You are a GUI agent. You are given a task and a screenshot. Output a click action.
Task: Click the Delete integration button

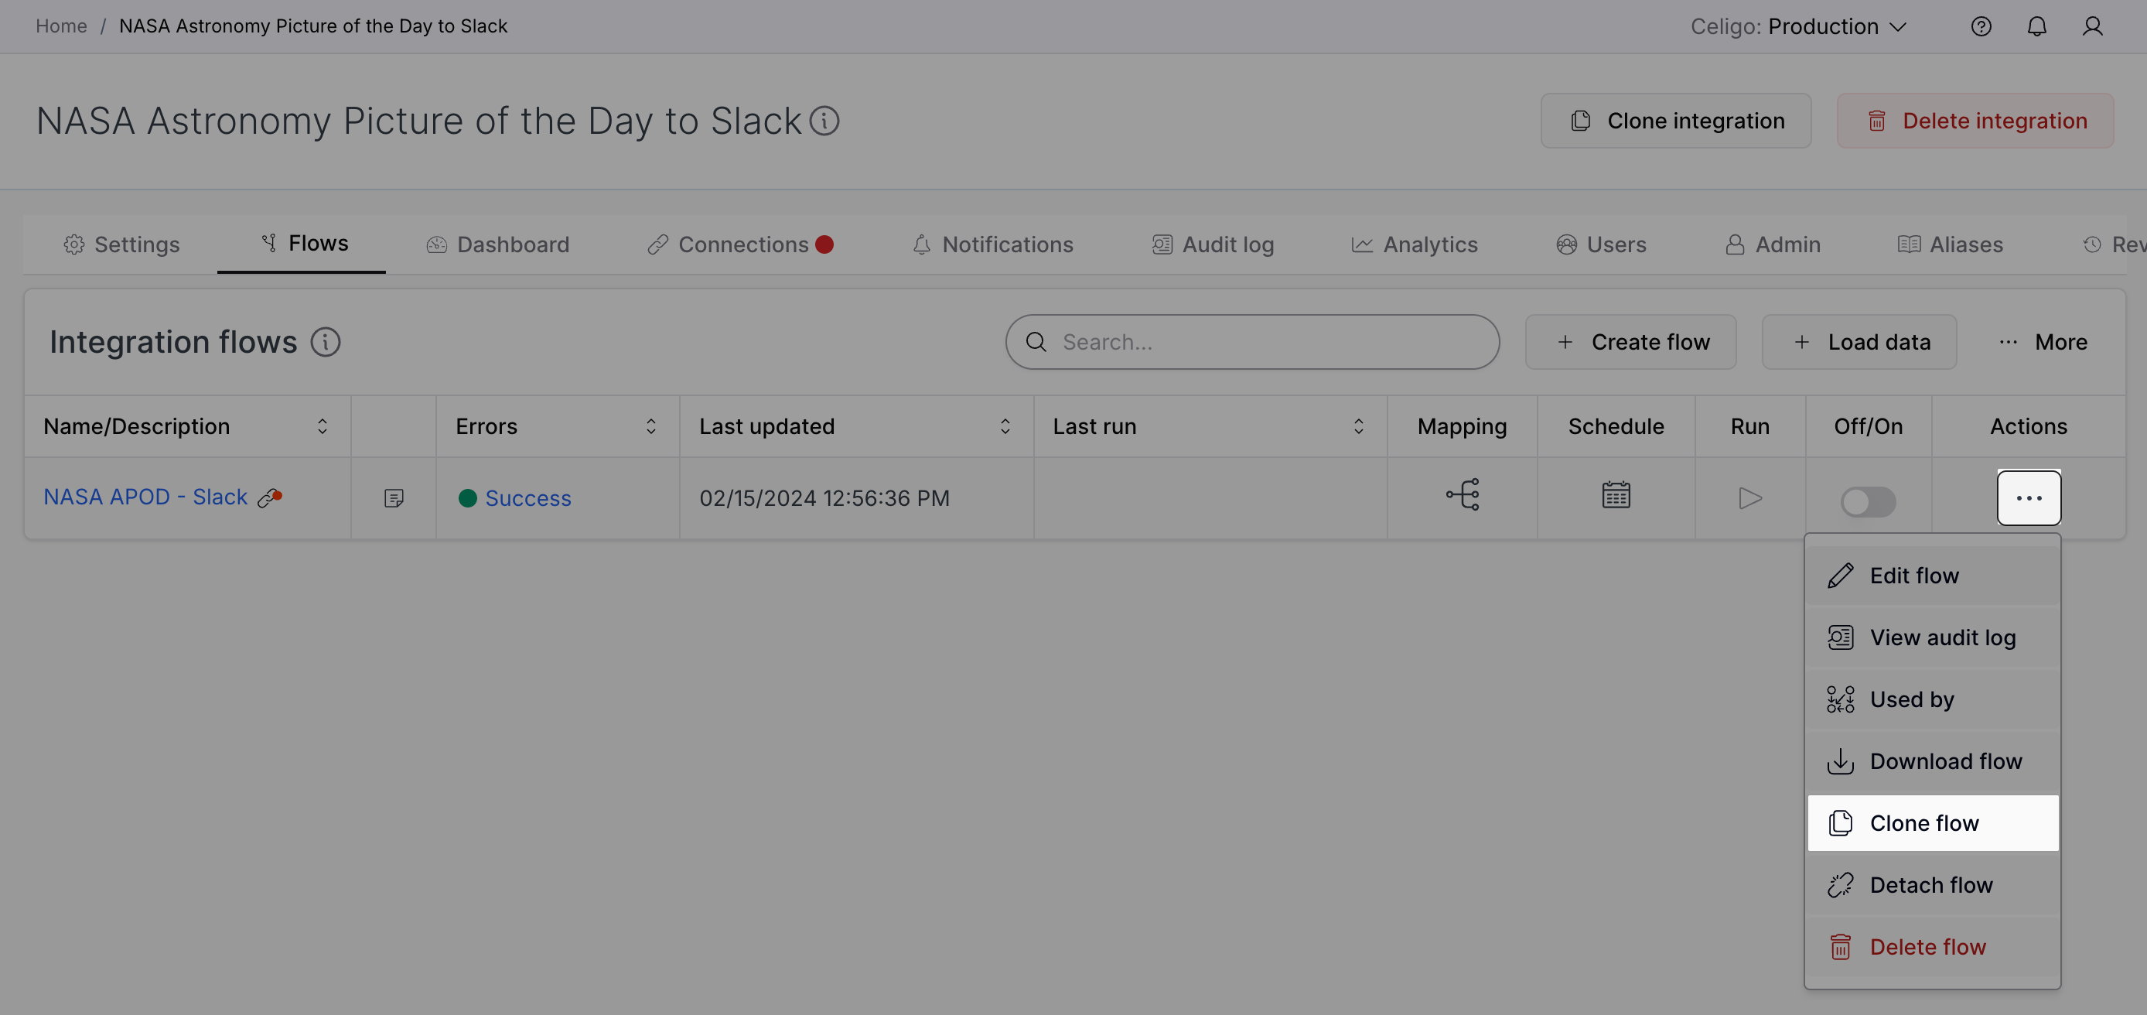click(x=1975, y=121)
